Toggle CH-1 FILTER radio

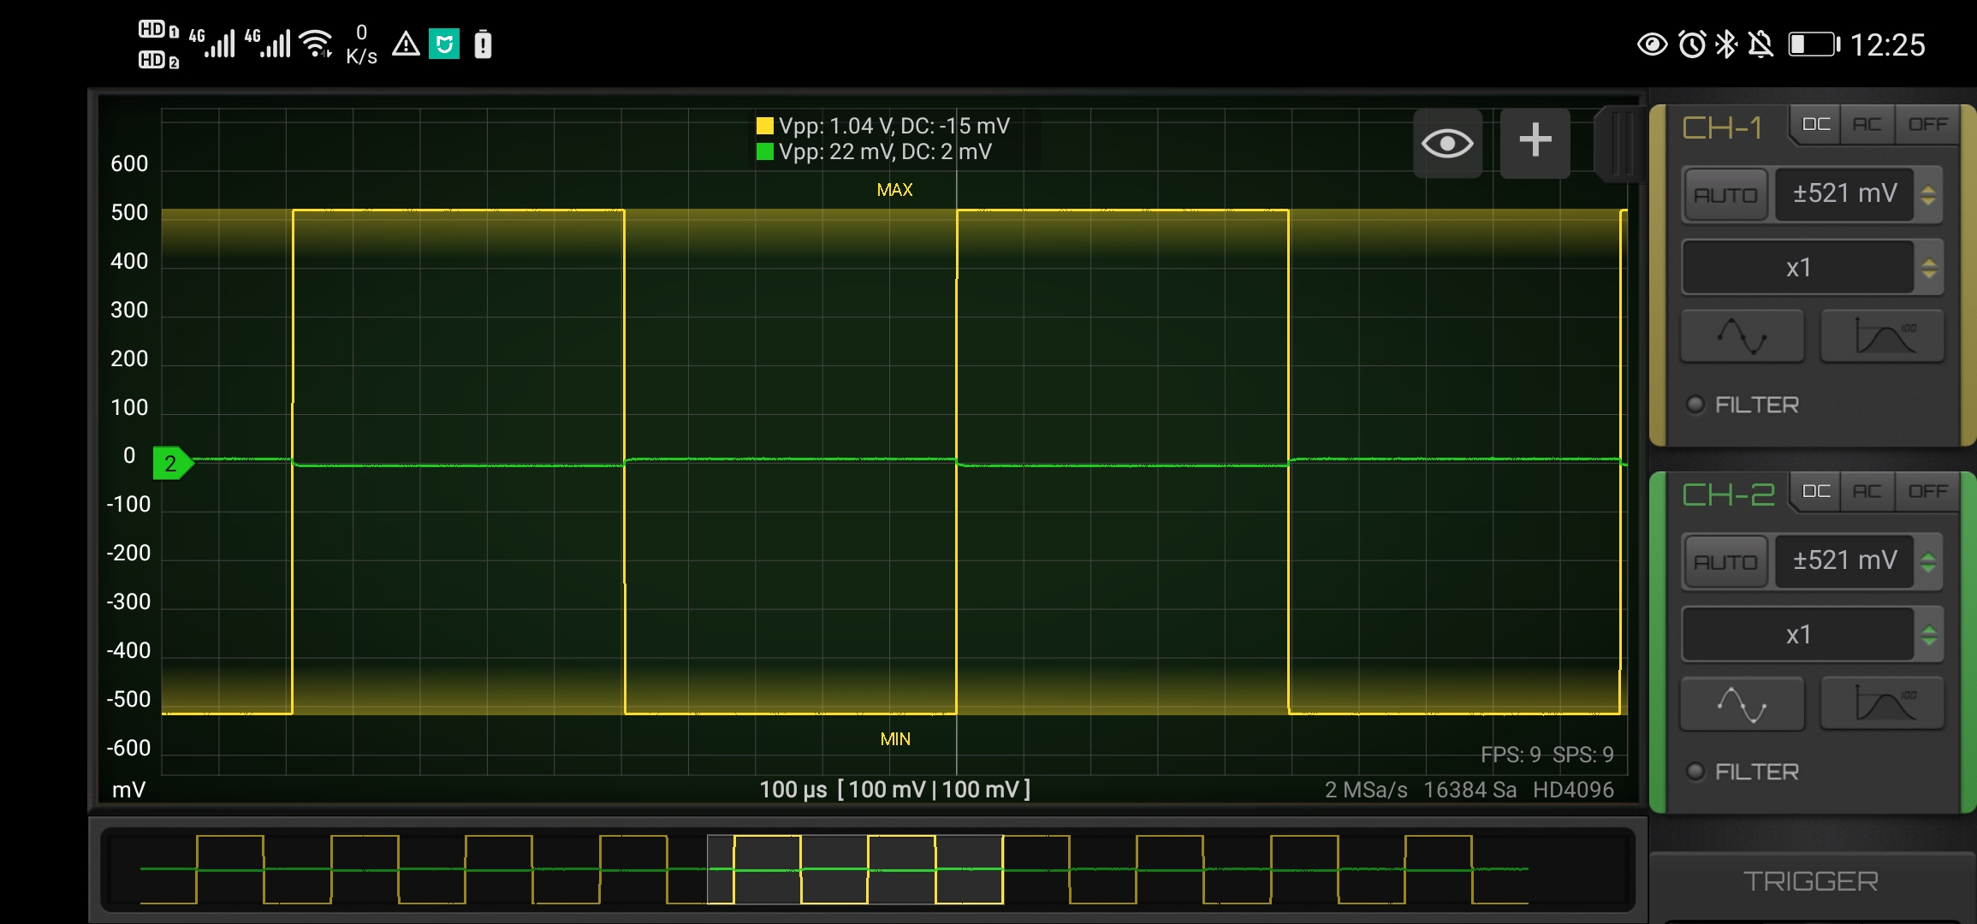1695,405
